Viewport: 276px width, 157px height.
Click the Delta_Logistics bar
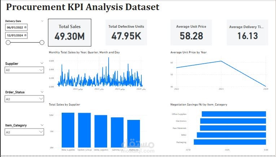pyautogui.click(x=101, y=131)
